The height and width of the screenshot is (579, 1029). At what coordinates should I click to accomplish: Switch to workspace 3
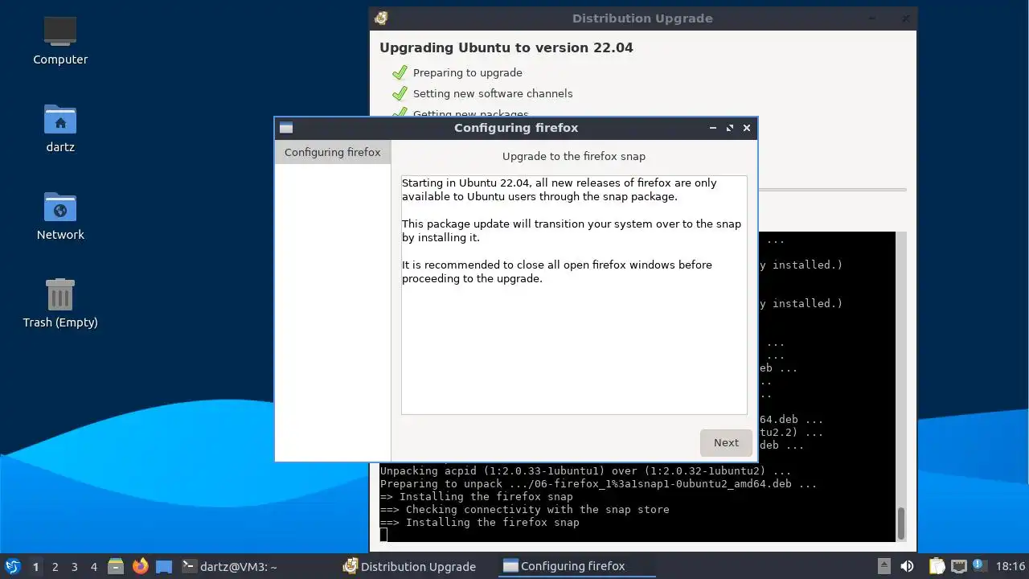[74, 567]
